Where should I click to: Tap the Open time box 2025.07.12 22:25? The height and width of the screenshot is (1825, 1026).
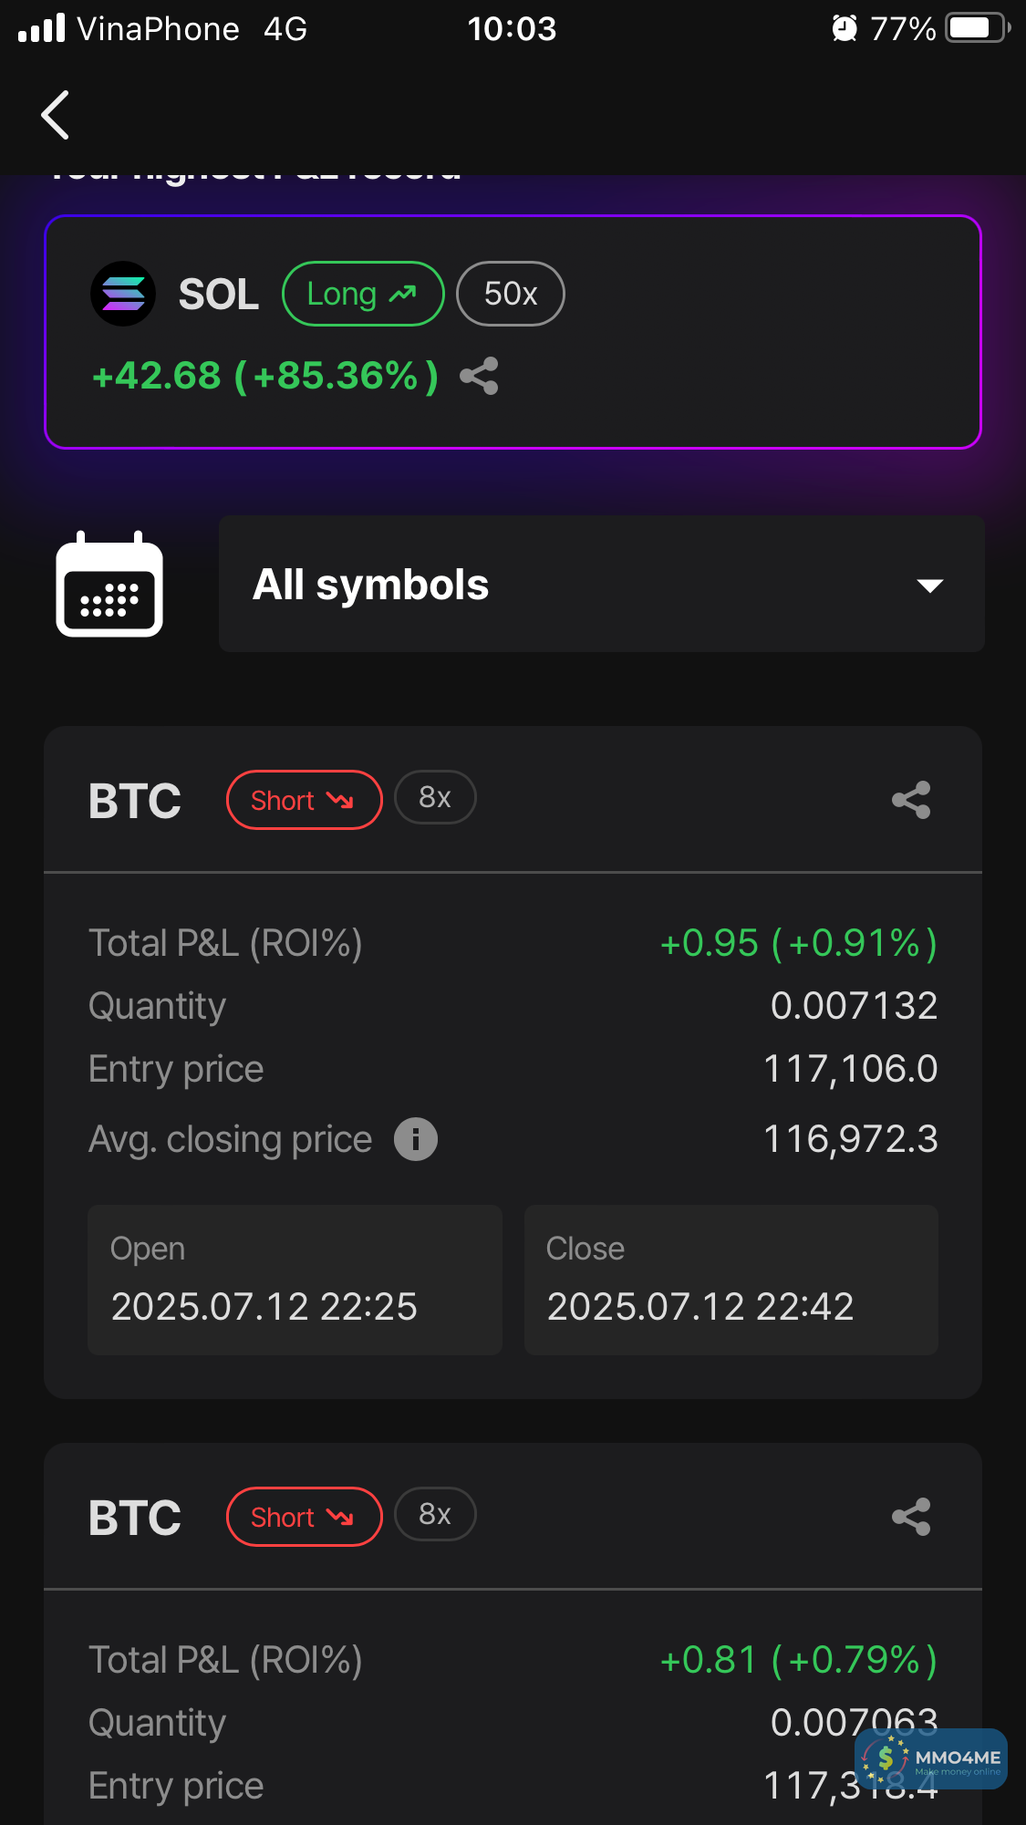(295, 1280)
